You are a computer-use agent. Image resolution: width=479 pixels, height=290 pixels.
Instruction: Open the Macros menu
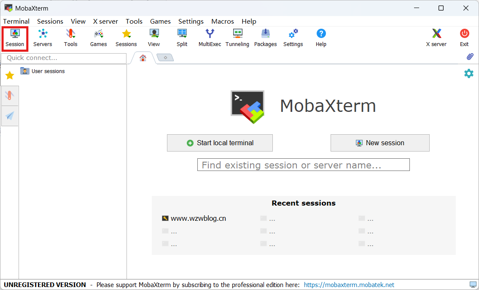pos(223,21)
